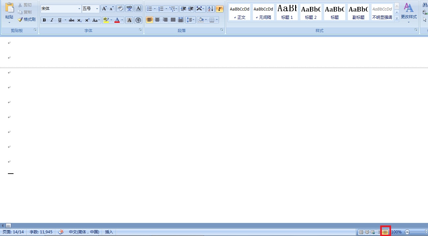This screenshot has height=236, width=428.
Task: Click the 字数: 11,945 word count indicator
Action: [41, 232]
